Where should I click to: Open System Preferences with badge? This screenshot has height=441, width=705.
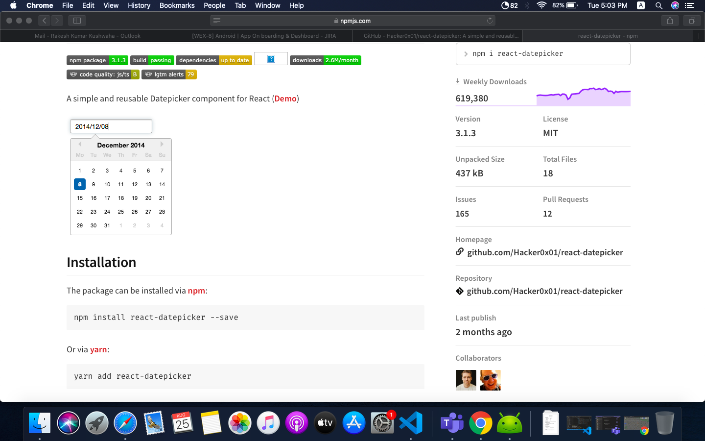point(382,422)
